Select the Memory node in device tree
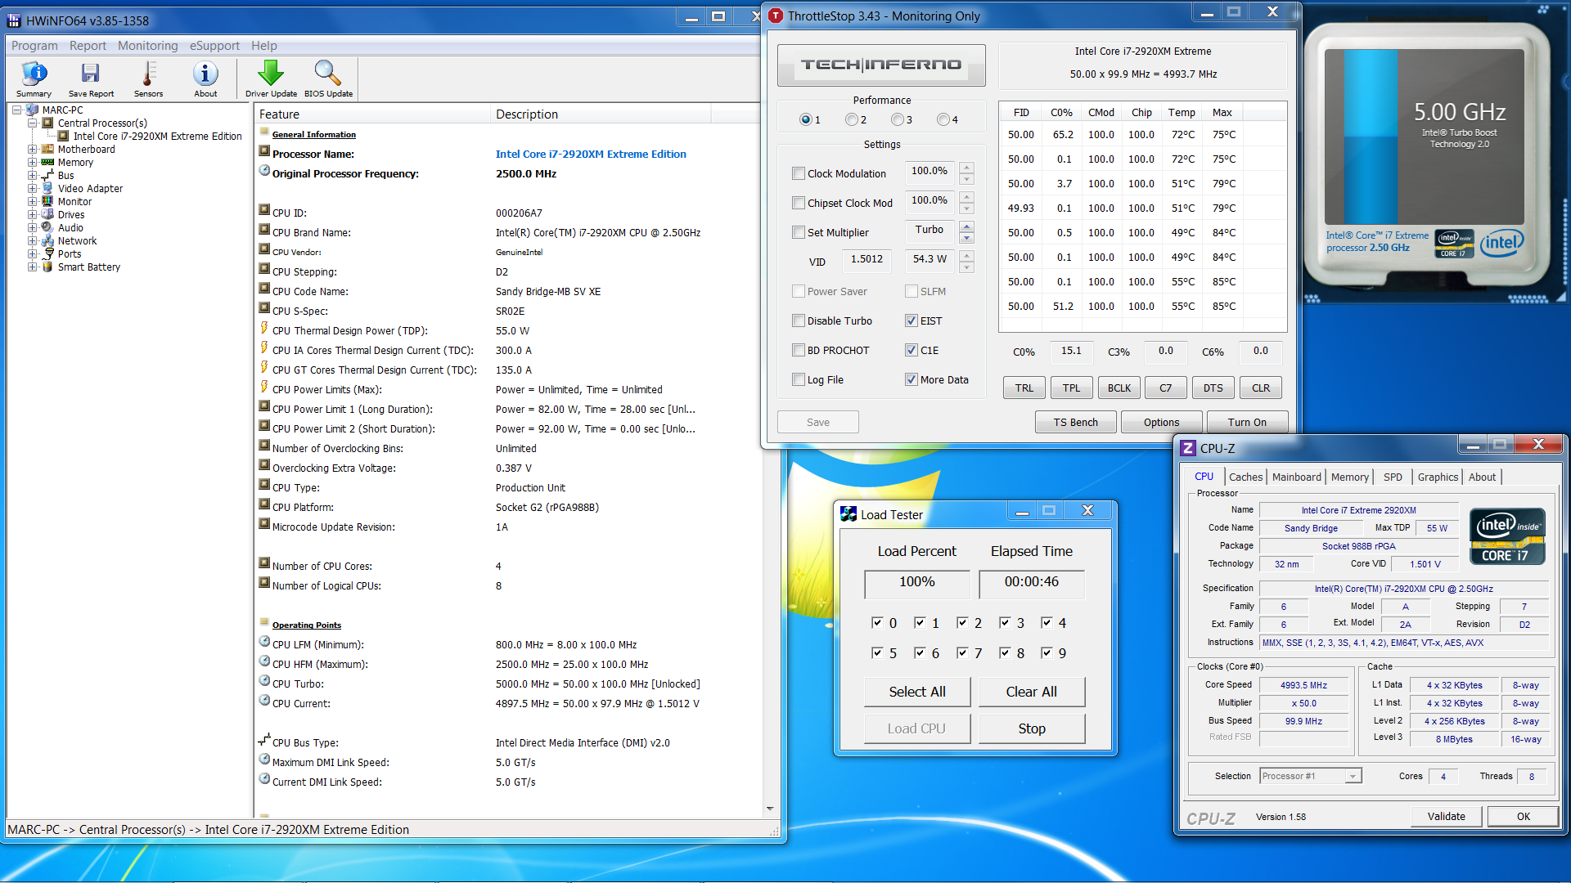 point(75,162)
